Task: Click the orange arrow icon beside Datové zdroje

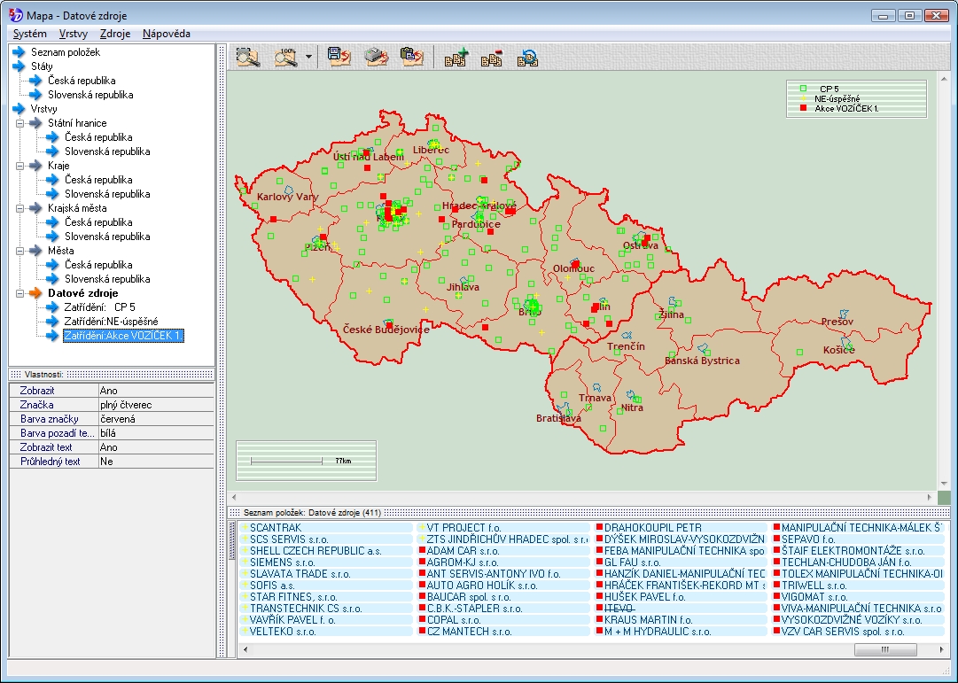Action: coord(36,293)
